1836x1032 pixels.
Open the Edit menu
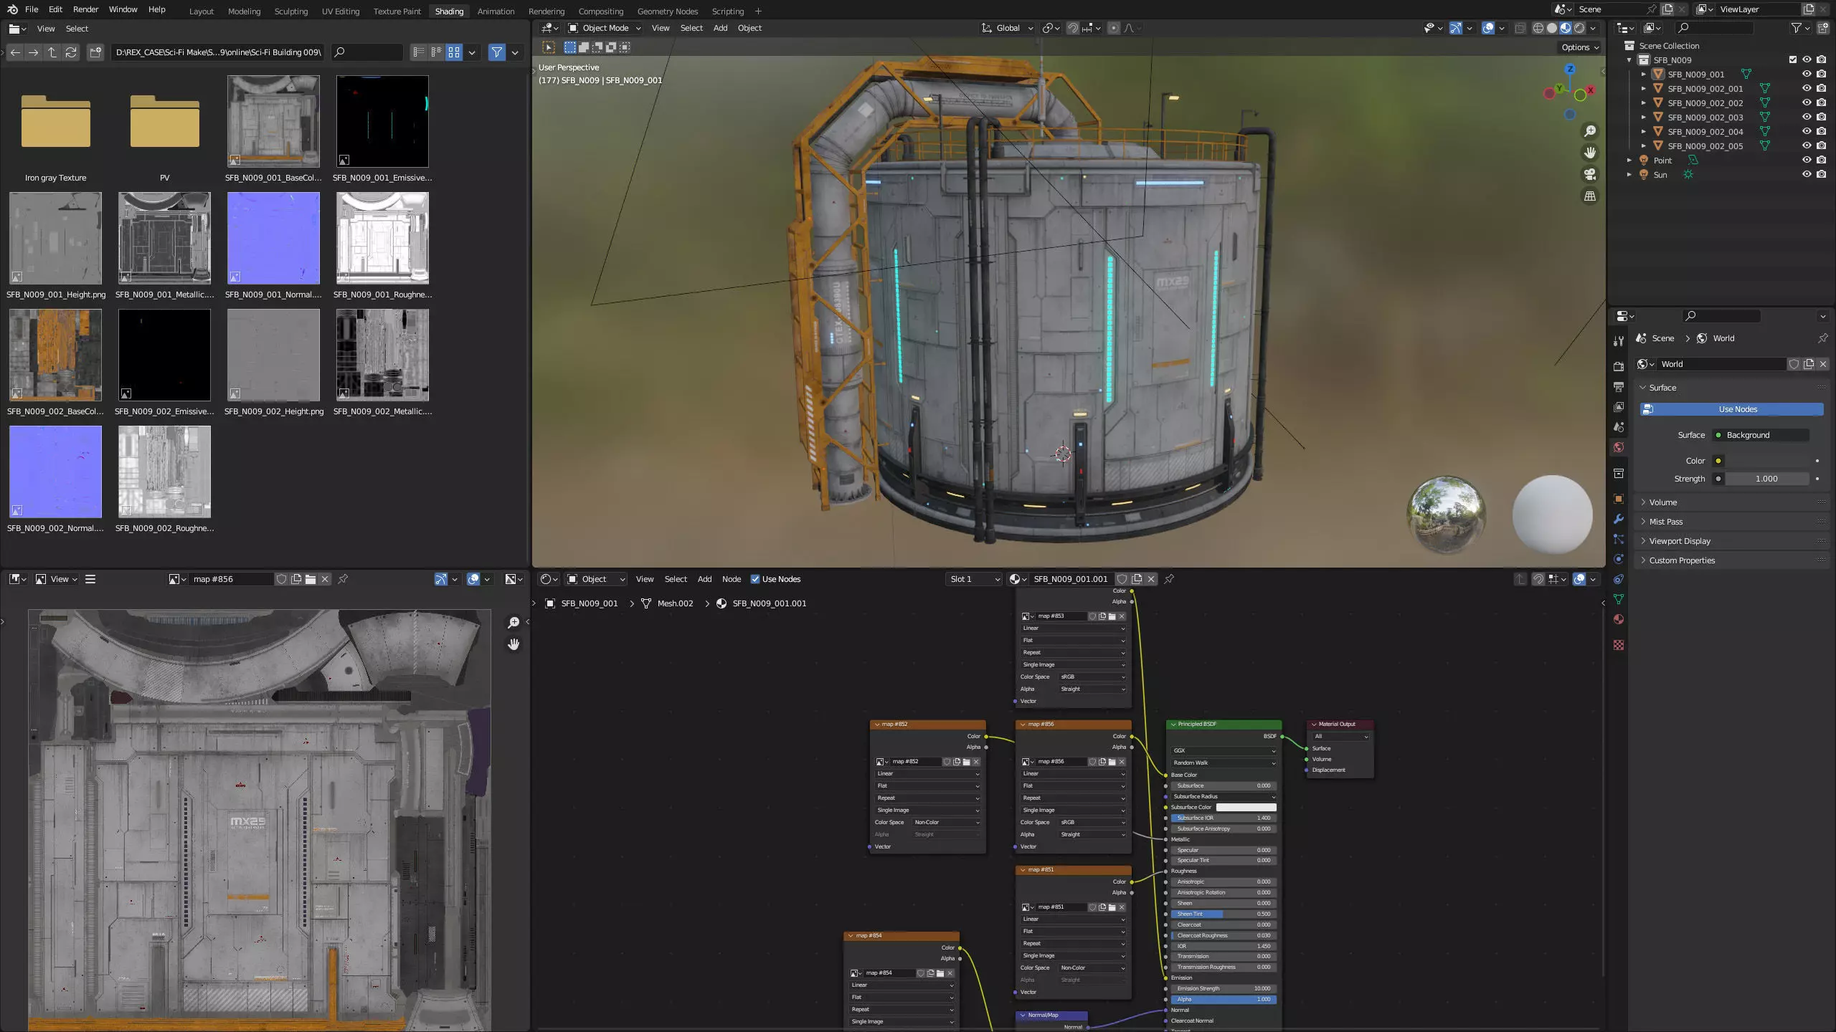55,9
